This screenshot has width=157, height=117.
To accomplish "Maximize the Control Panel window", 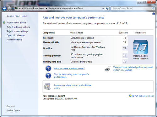I will pyautogui.click(x=144, y=2).
